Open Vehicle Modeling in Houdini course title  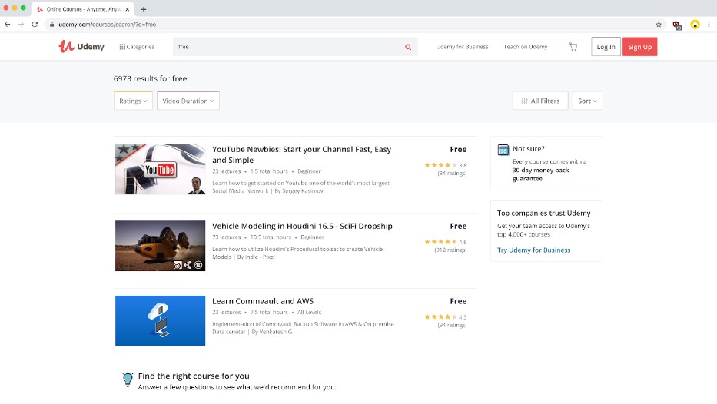pyautogui.click(x=302, y=226)
